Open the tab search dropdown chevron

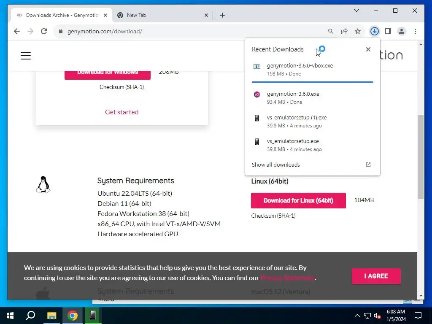click(x=356, y=11)
